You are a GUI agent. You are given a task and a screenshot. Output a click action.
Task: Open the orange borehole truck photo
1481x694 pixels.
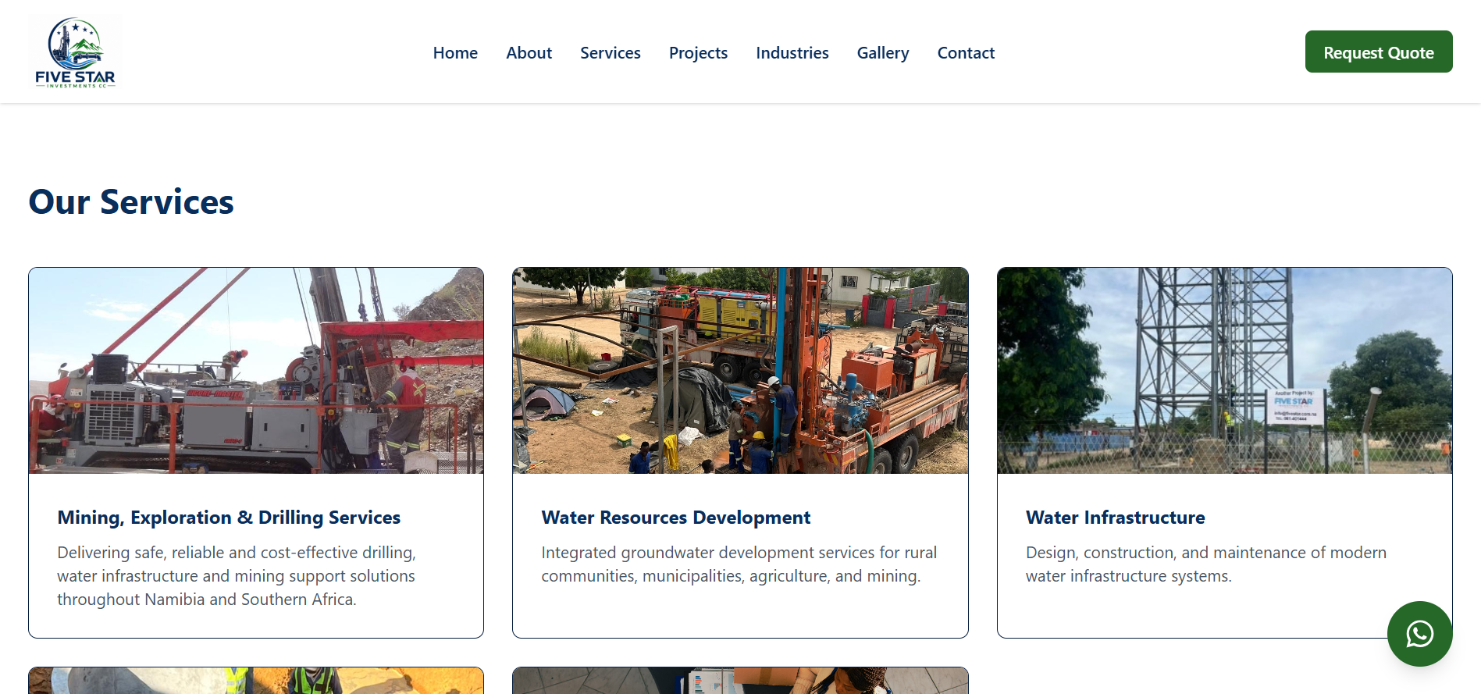tap(740, 371)
